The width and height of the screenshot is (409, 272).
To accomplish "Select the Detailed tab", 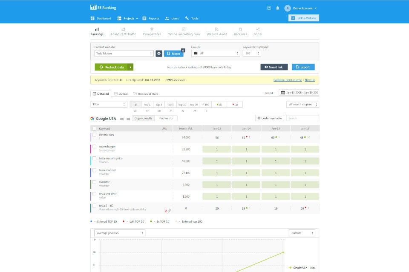I will click(x=101, y=93).
